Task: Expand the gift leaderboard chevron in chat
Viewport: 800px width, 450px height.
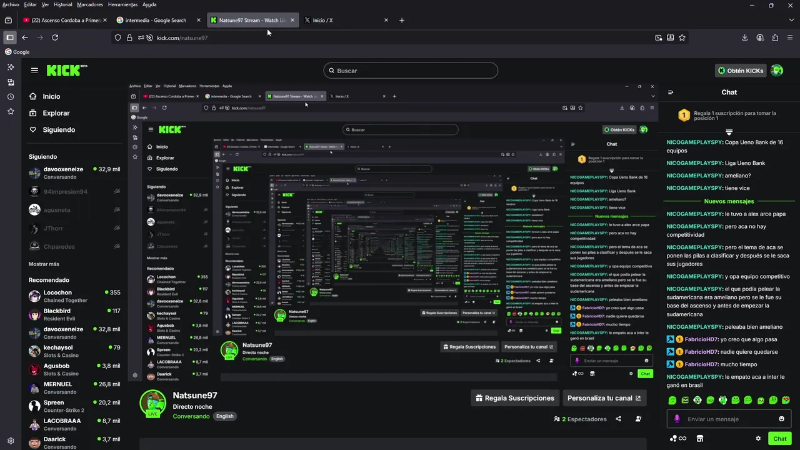Action: pos(729,132)
